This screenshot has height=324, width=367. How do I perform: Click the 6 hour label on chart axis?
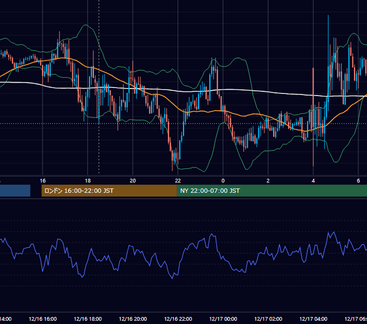[358, 180]
